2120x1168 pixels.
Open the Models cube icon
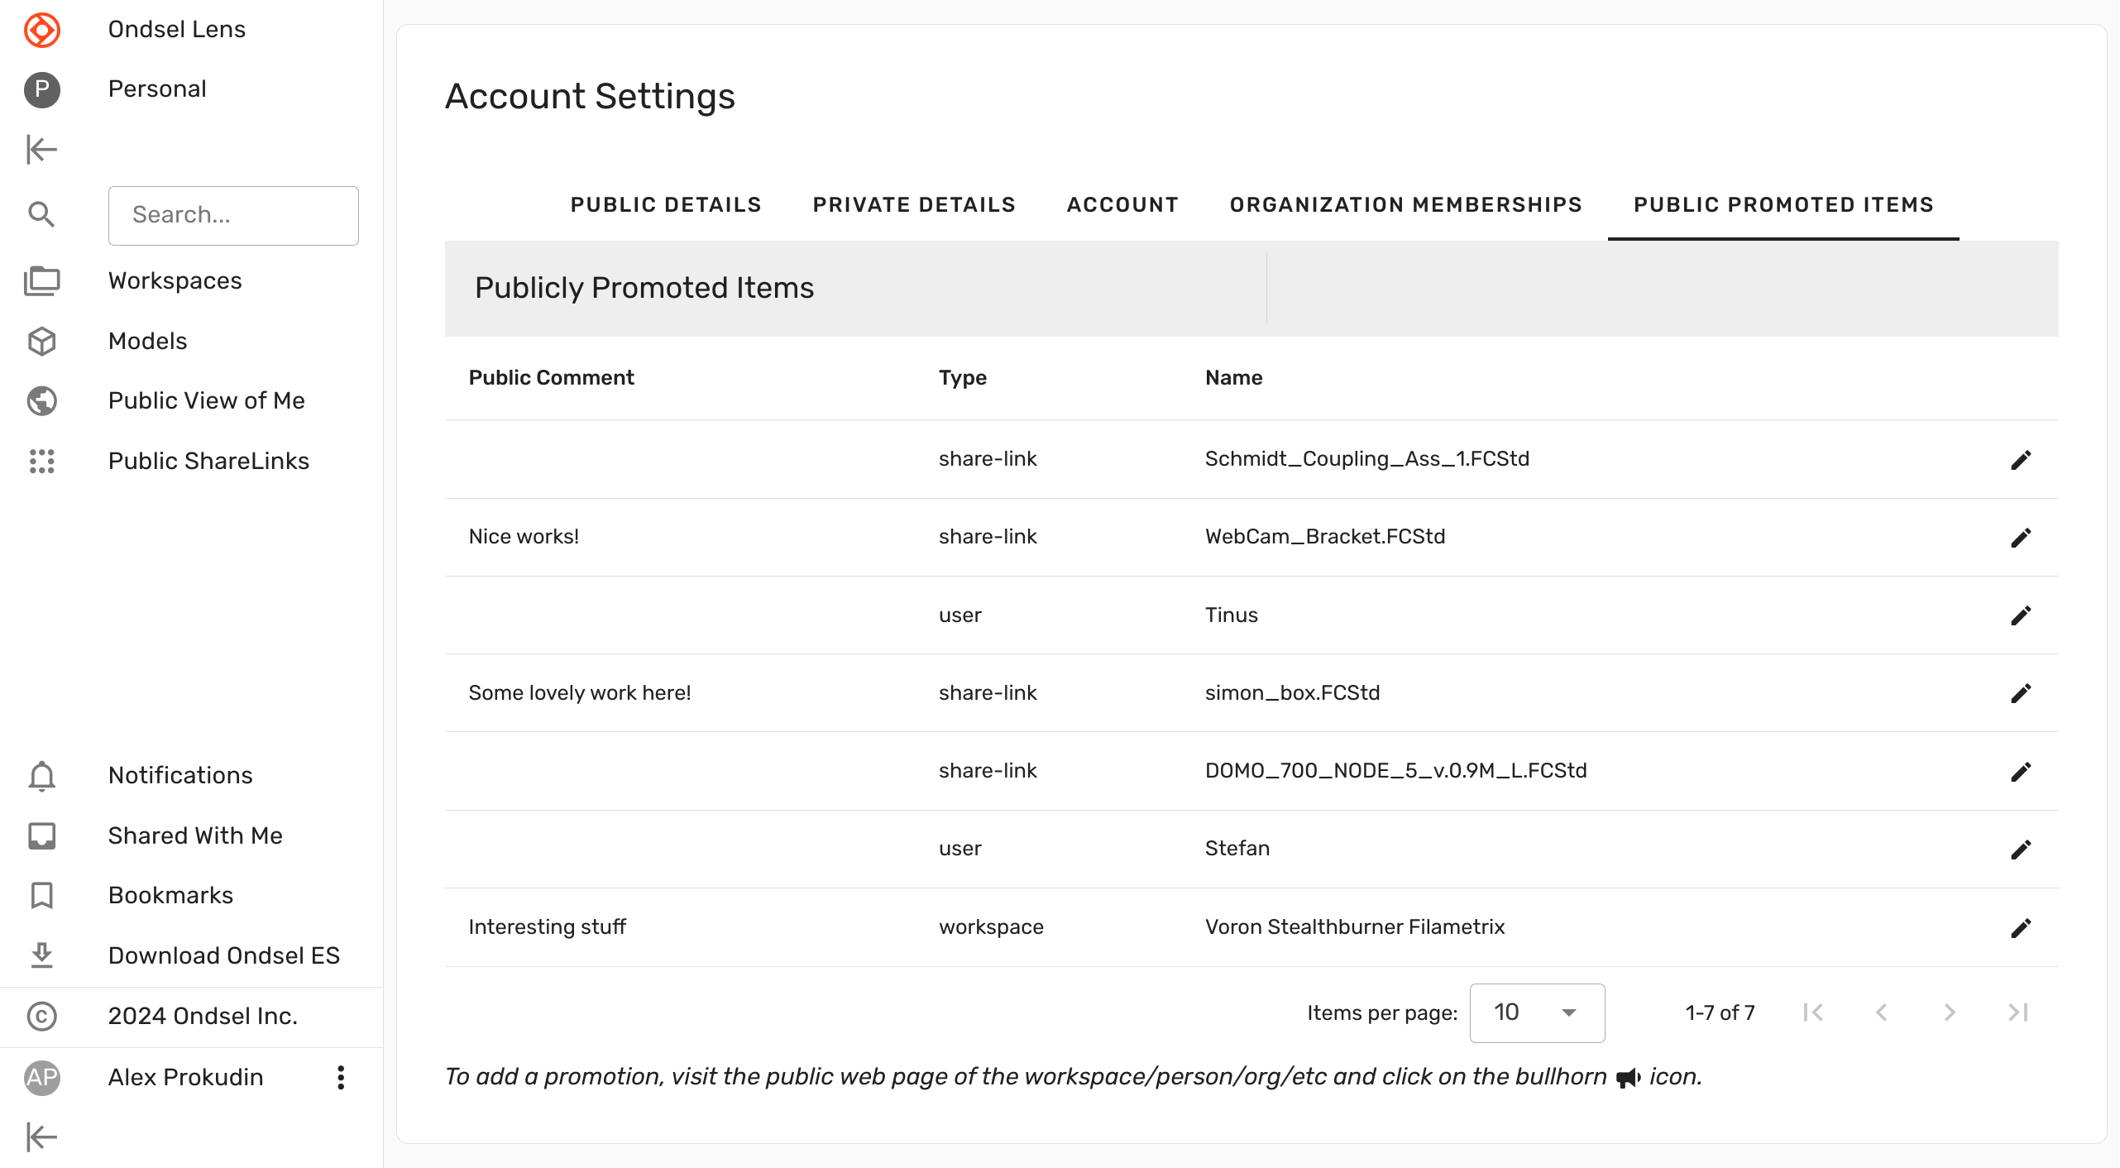41,341
